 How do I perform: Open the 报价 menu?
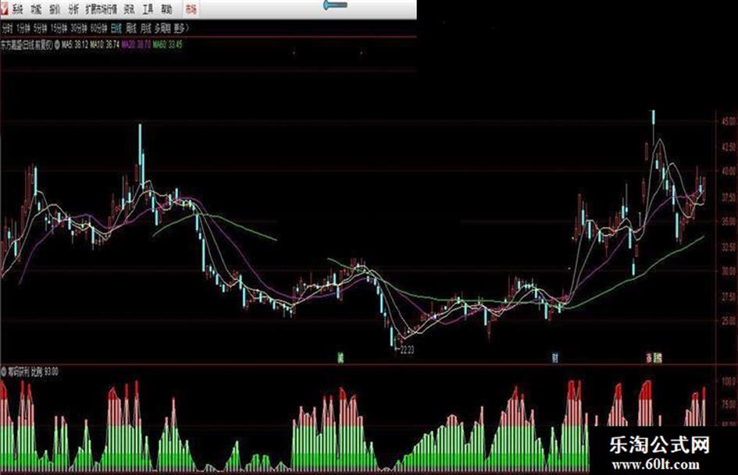pos(55,9)
